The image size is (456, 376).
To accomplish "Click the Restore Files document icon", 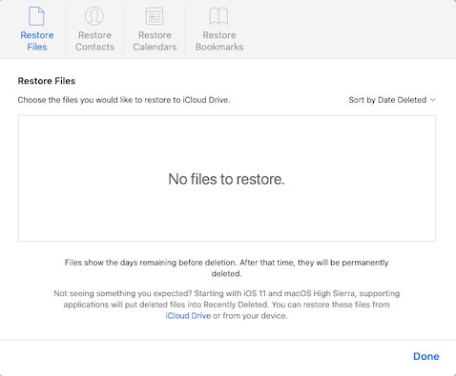I will click(x=36, y=16).
